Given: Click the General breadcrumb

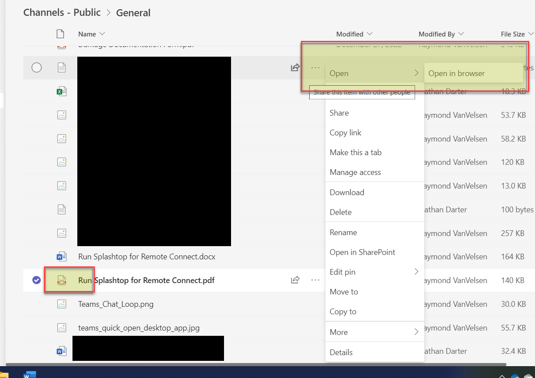Looking at the screenshot, I should click(133, 13).
